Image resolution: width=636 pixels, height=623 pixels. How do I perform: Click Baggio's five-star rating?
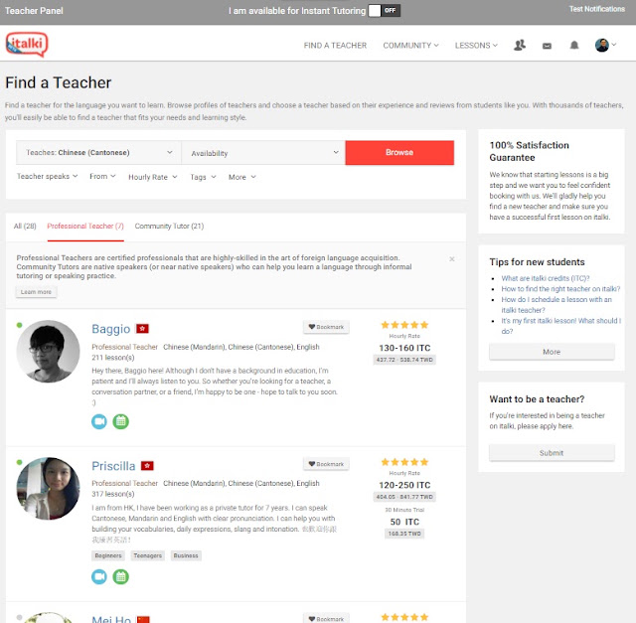tap(404, 325)
